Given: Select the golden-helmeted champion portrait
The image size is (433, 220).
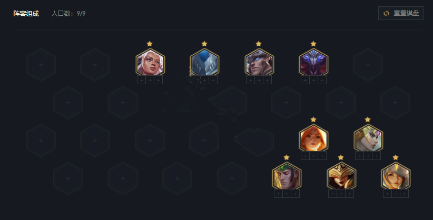Looking at the screenshot, I should click(x=341, y=176).
